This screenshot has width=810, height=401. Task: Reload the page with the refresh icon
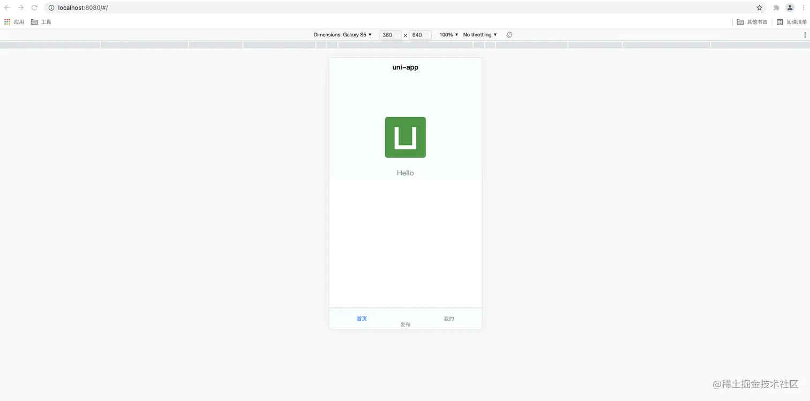coord(34,7)
